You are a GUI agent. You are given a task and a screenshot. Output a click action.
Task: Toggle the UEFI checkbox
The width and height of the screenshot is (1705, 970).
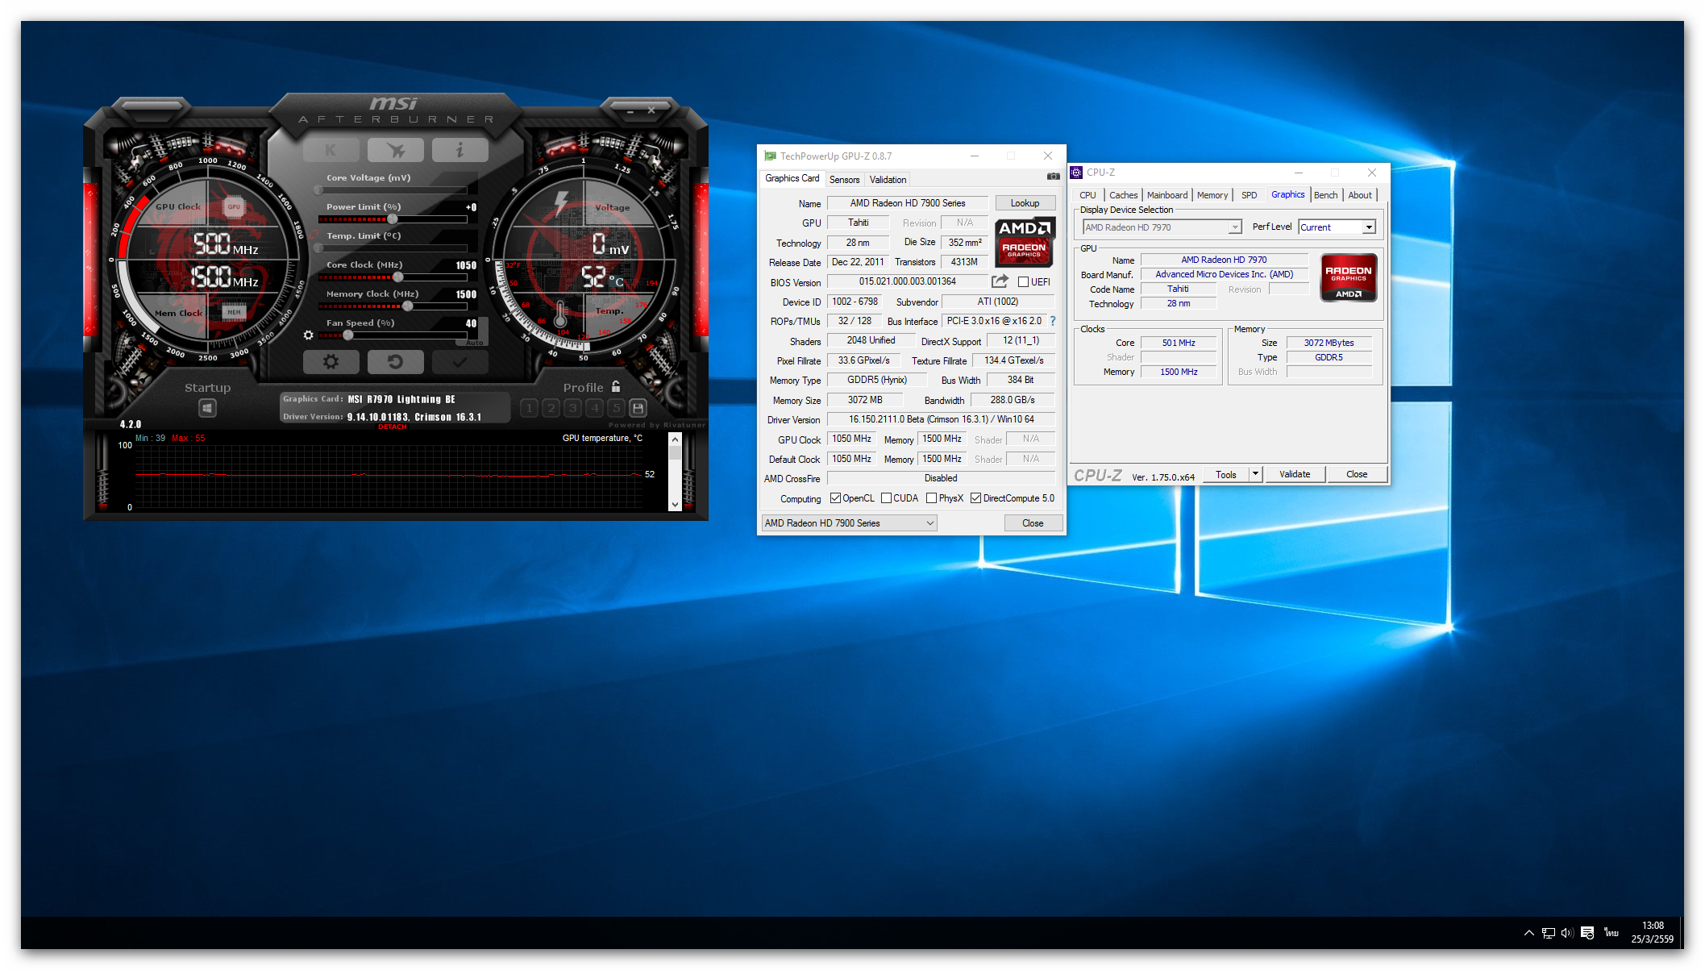tap(1023, 282)
